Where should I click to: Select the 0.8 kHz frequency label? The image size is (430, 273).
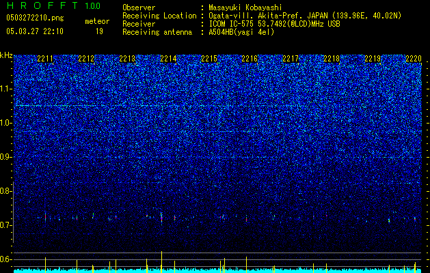pos(6,191)
